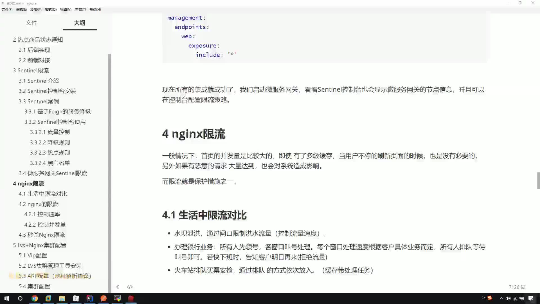Click the 而限流就是保护措施之一 paragraph
Image resolution: width=540 pixels, height=304 pixels.
click(200, 182)
